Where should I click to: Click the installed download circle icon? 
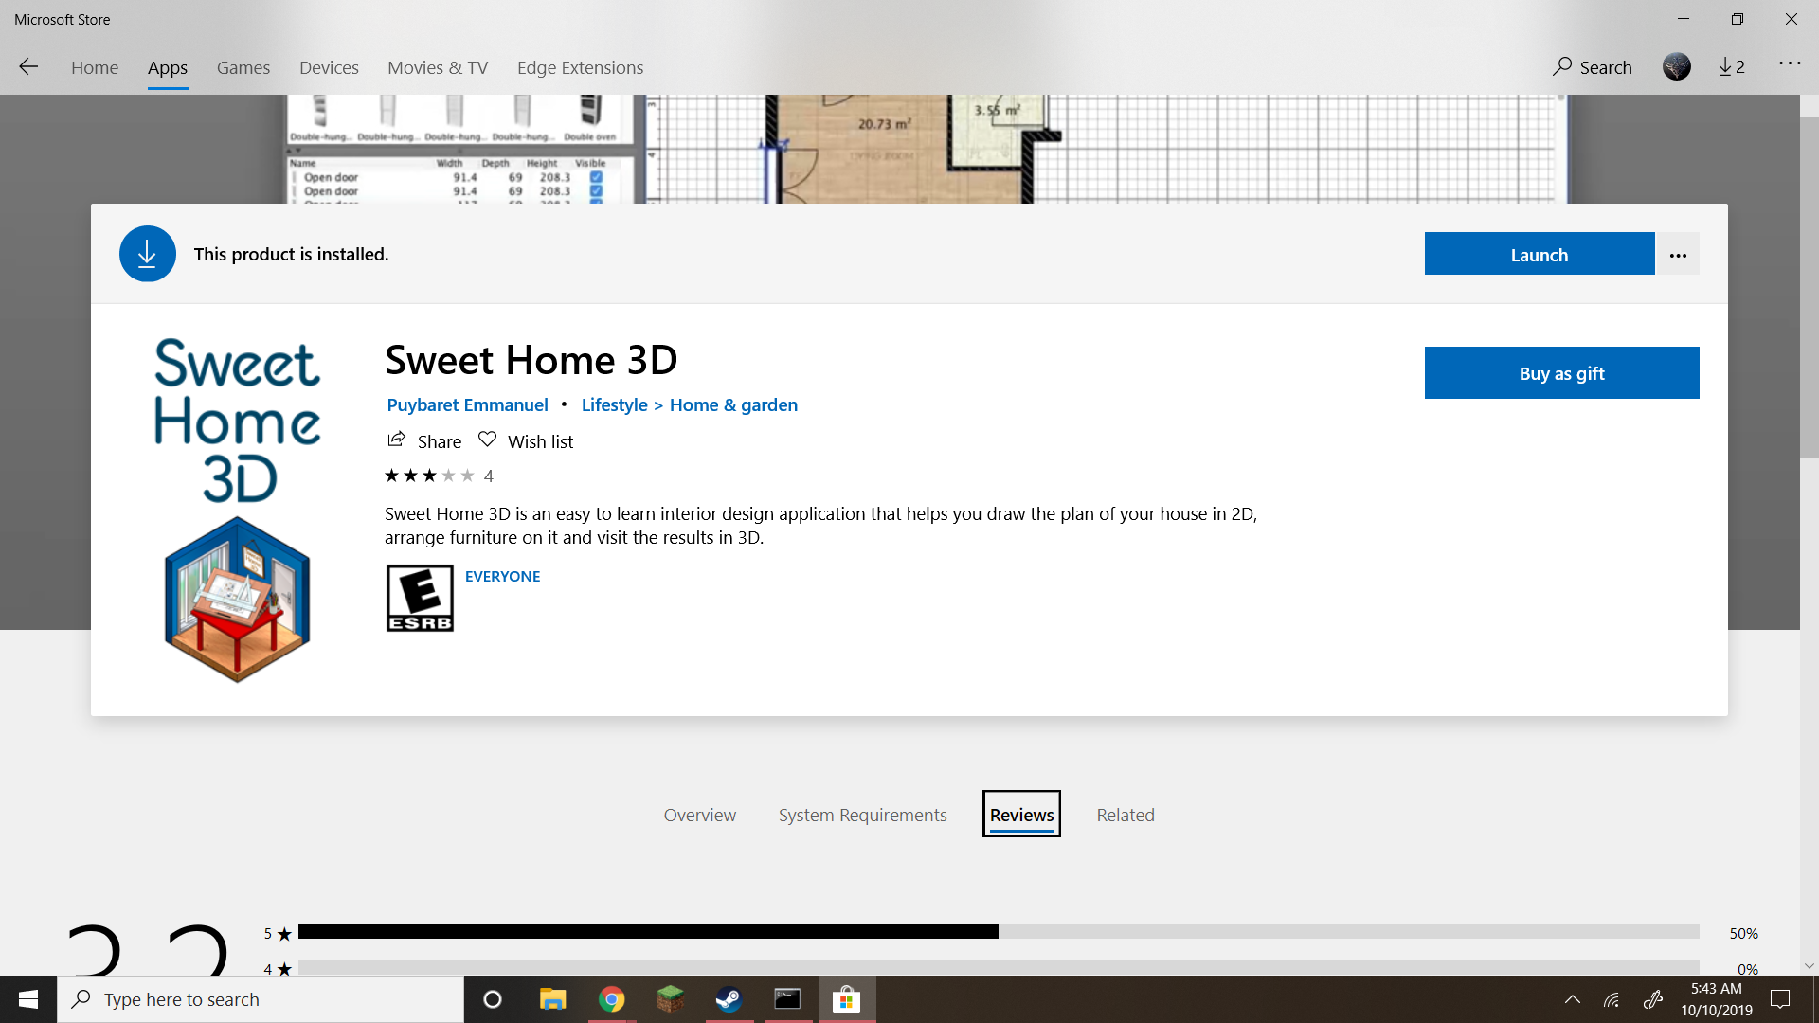click(x=147, y=254)
